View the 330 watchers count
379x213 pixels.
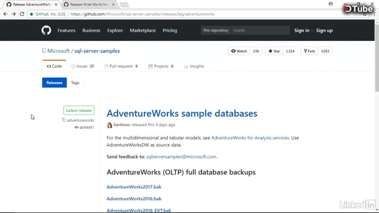pyautogui.click(x=256, y=51)
